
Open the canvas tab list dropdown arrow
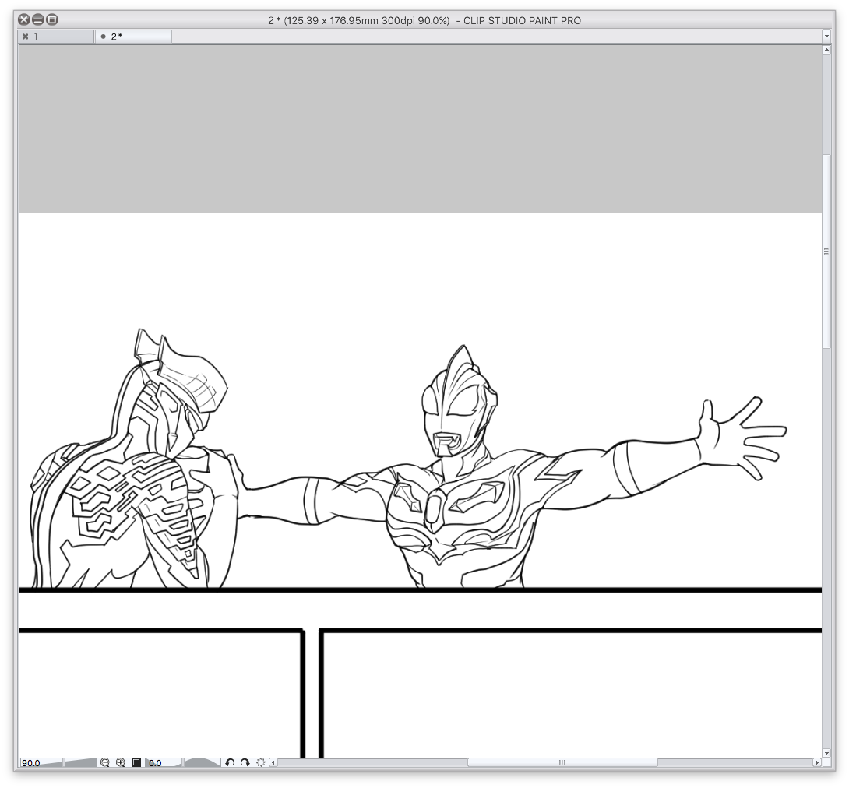click(x=826, y=37)
